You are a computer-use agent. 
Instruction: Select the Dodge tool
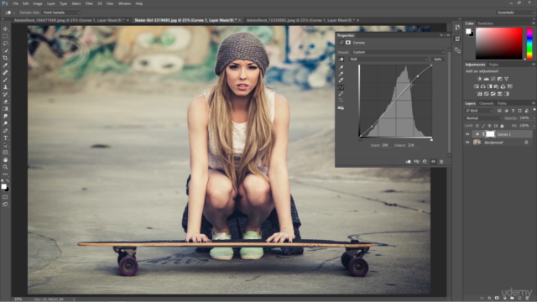[x=5, y=123]
